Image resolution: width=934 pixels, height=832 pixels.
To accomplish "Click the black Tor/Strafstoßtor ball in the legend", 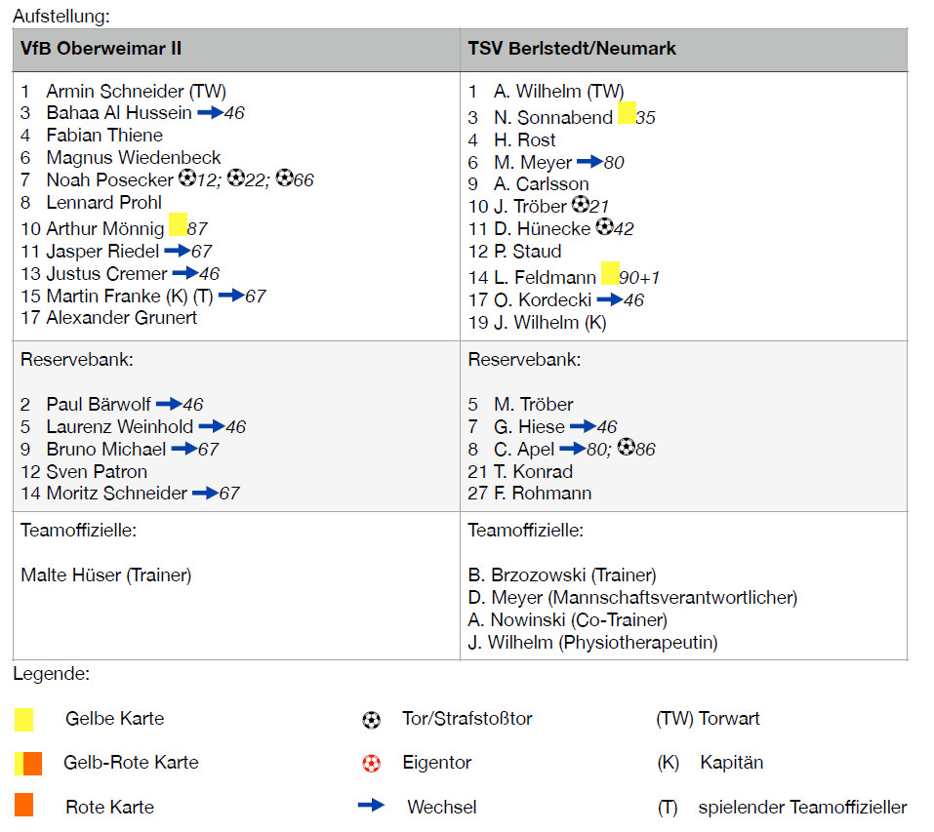I will tap(371, 720).
